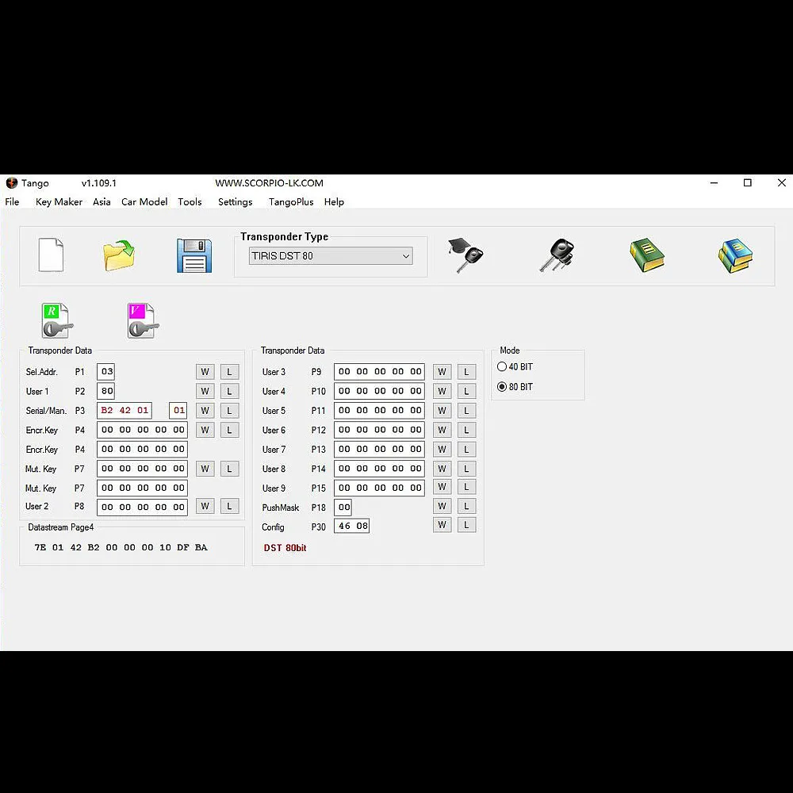
Task: Click the User 9 P15 data field
Action: [x=379, y=488]
